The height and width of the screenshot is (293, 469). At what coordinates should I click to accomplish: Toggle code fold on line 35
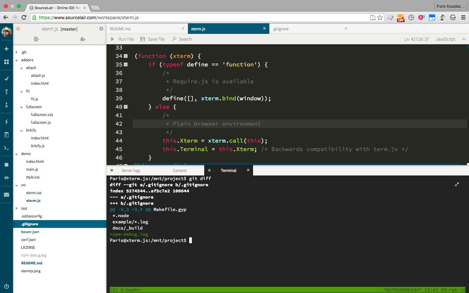(126, 64)
